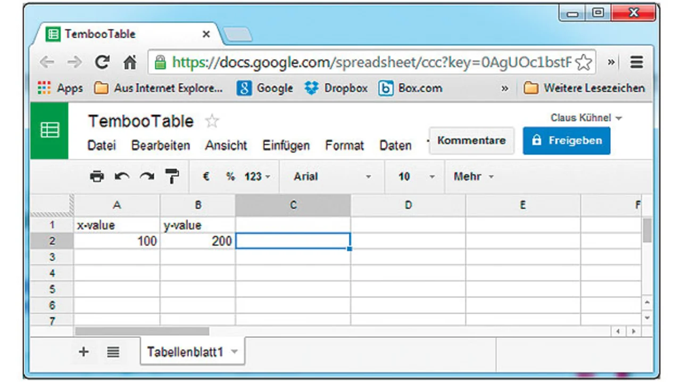Click the green Sheets home icon
681x382 pixels.
[49, 131]
